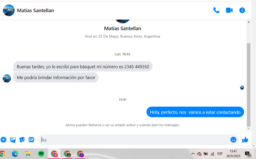Open more actions plus button
Viewport: 256px width, 159px height.
pyautogui.click(x=3, y=140)
